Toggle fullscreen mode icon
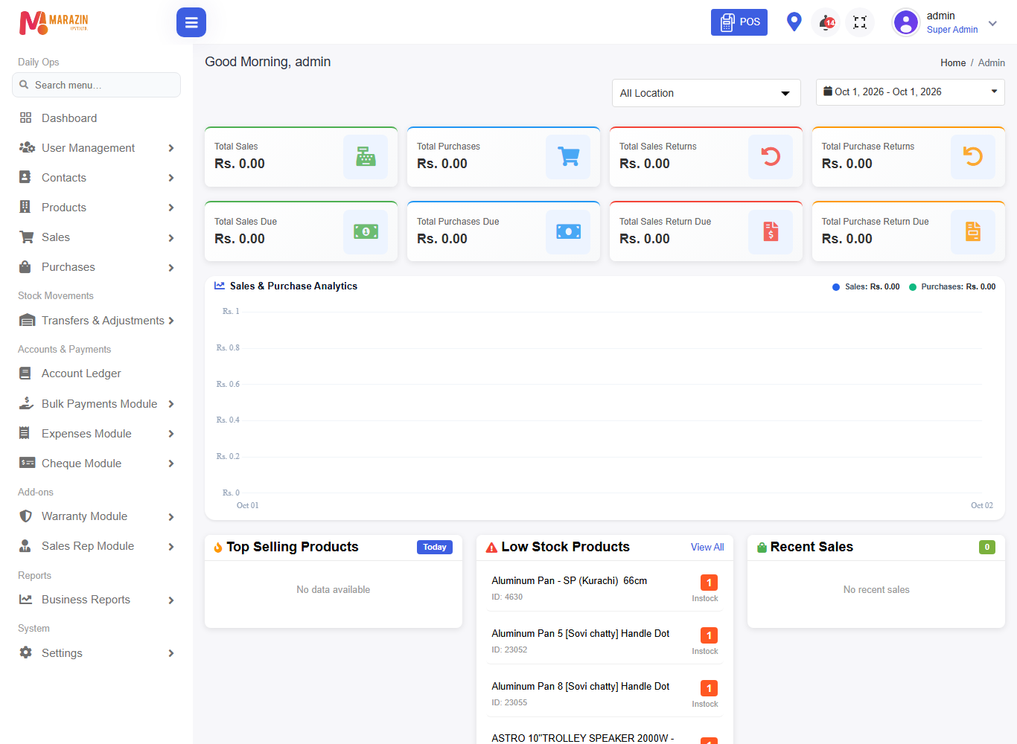Screen dimensions: 1017x744 (860, 22)
